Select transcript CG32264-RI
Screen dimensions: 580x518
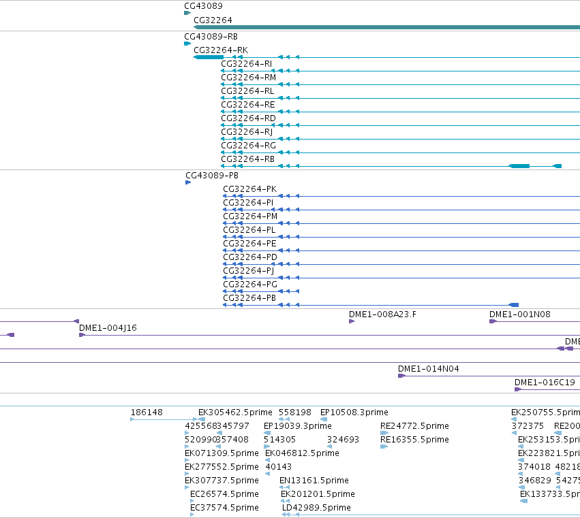[x=246, y=64]
